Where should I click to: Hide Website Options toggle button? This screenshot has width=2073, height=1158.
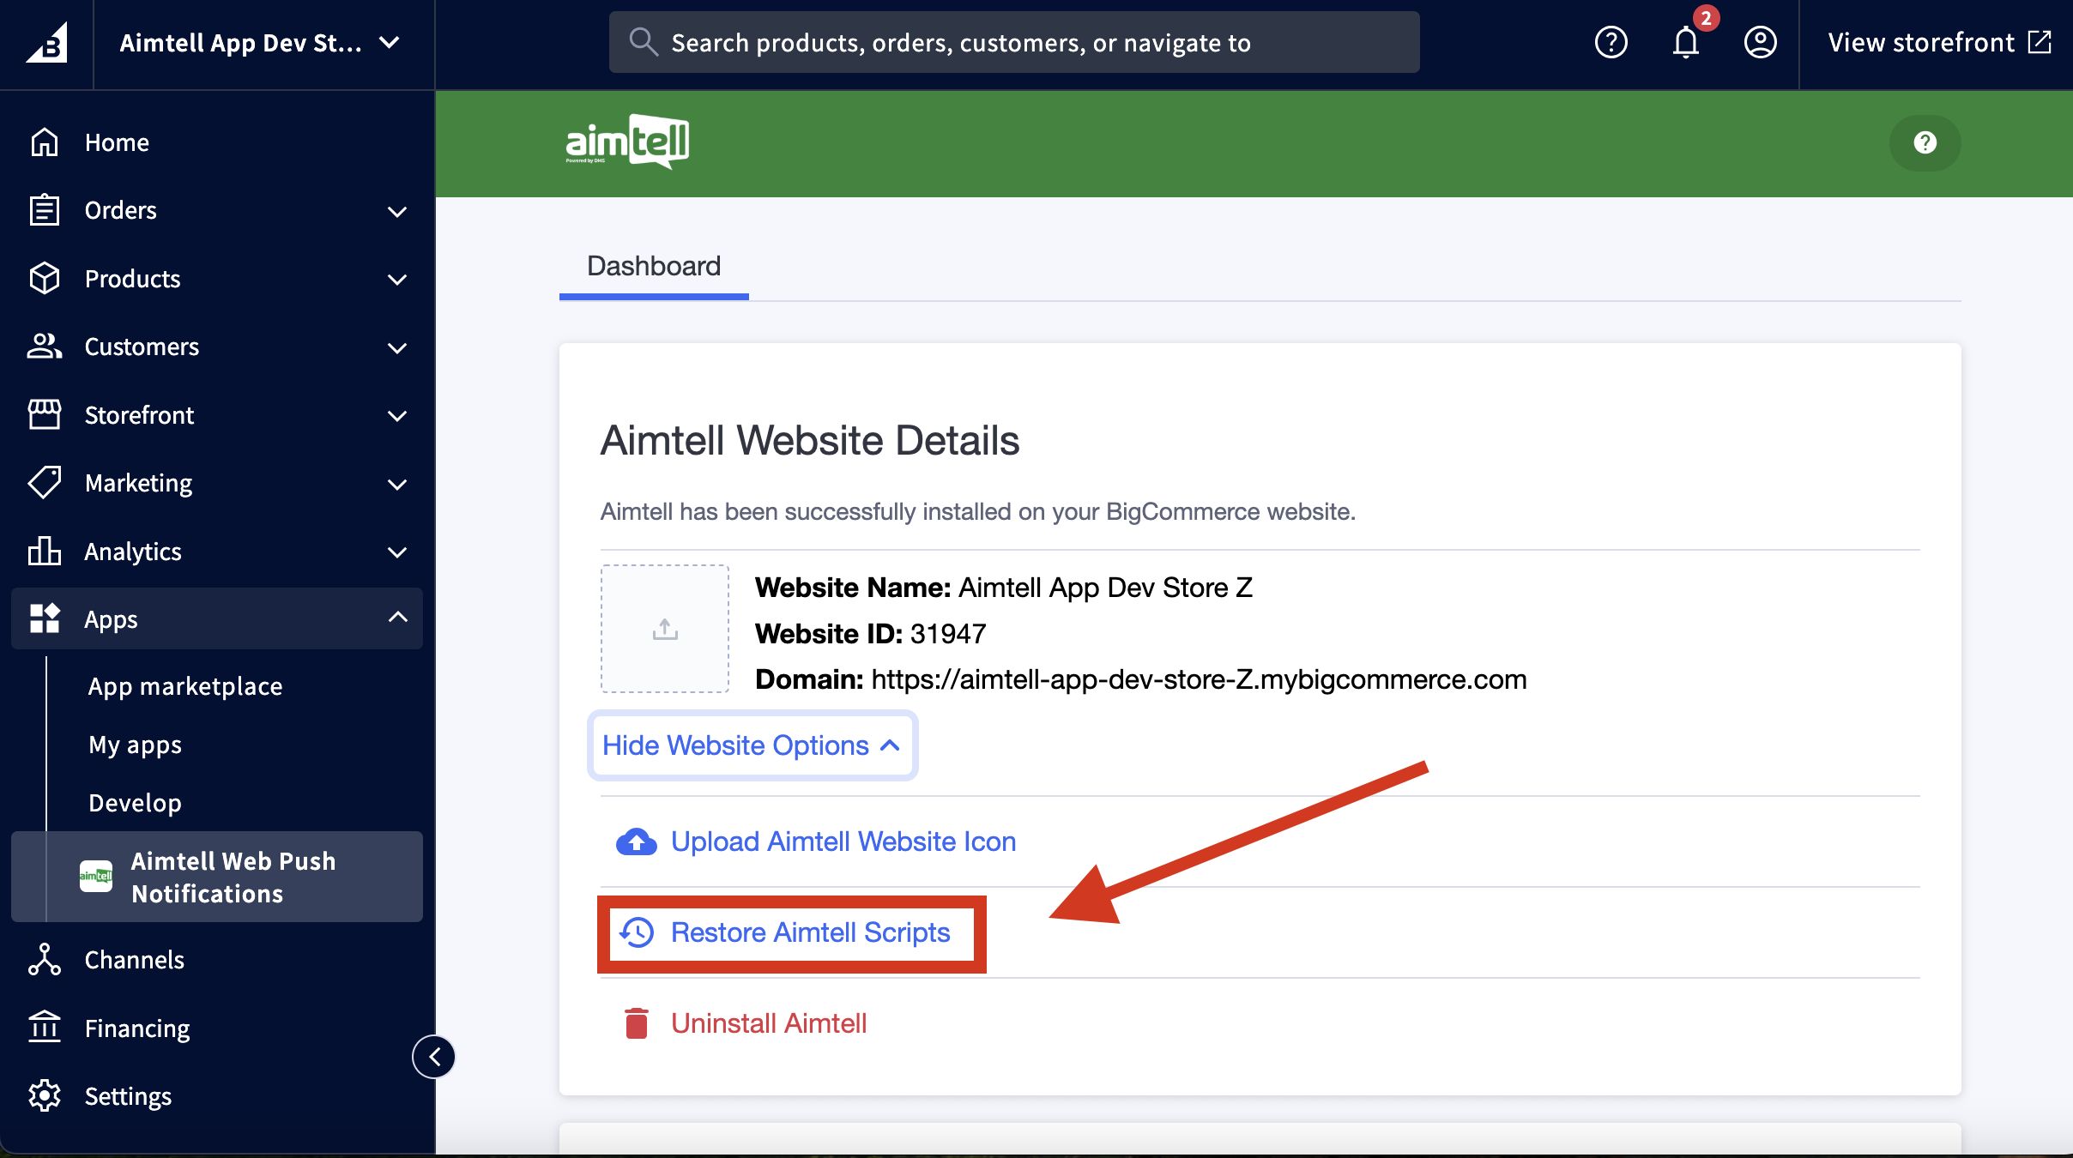pyautogui.click(x=752, y=745)
